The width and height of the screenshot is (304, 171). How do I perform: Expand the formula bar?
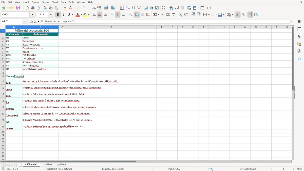[292, 21]
